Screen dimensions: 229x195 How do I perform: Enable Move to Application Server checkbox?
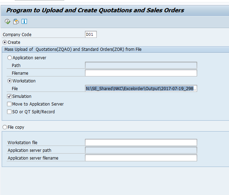[9, 104]
